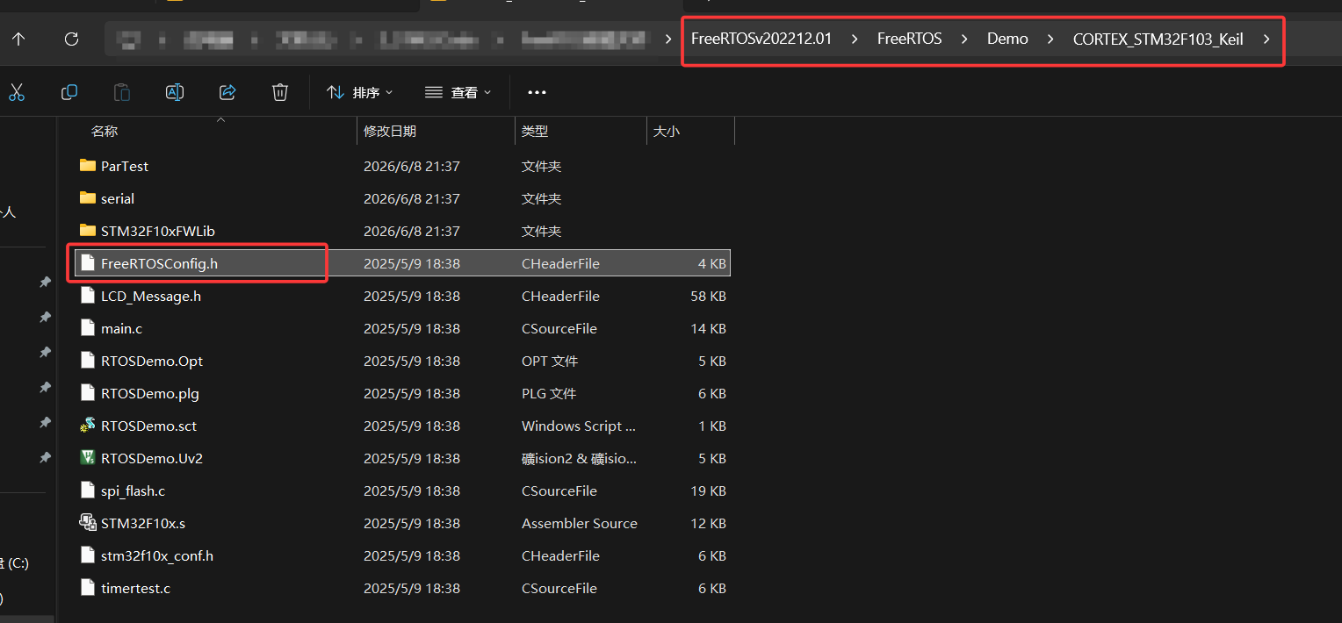Click the PLG 文件 type cell
Image resolution: width=1342 pixels, height=623 pixels.
pos(549,393)
